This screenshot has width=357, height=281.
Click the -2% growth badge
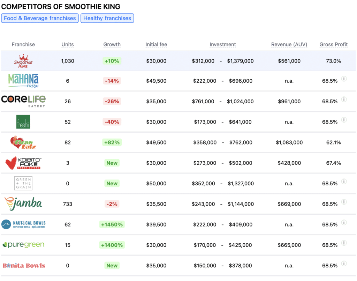[112, 204]
